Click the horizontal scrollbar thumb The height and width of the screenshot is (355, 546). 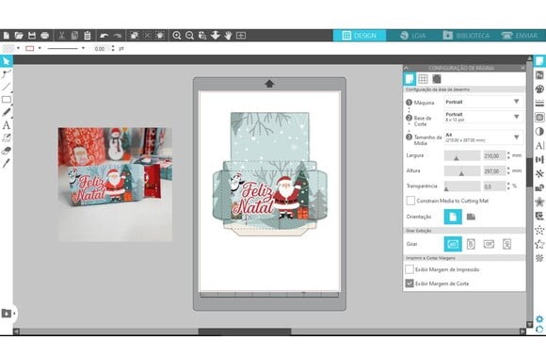tap(245, 331)
